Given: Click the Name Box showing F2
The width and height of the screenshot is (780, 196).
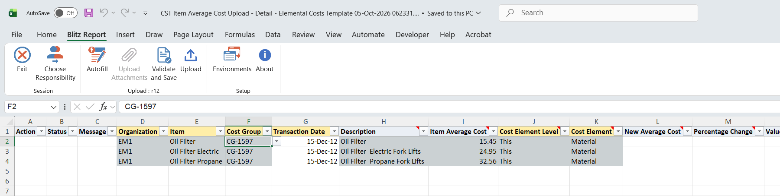Looking at the screenshot, I should tap(27, 107).
